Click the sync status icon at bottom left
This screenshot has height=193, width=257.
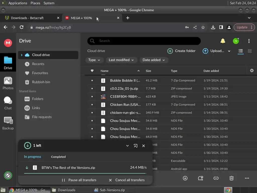(8, 175)
